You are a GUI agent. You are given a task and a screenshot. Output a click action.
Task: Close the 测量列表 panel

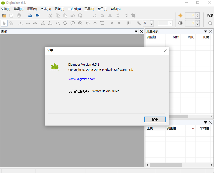[x=211, y=31]
